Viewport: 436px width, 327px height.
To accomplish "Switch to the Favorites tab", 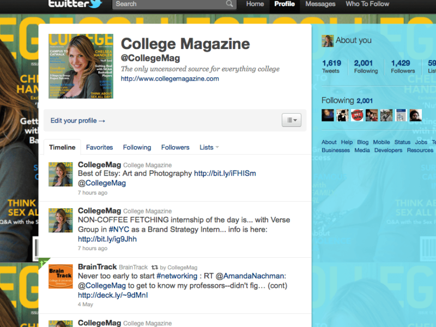I will (99, 147).
